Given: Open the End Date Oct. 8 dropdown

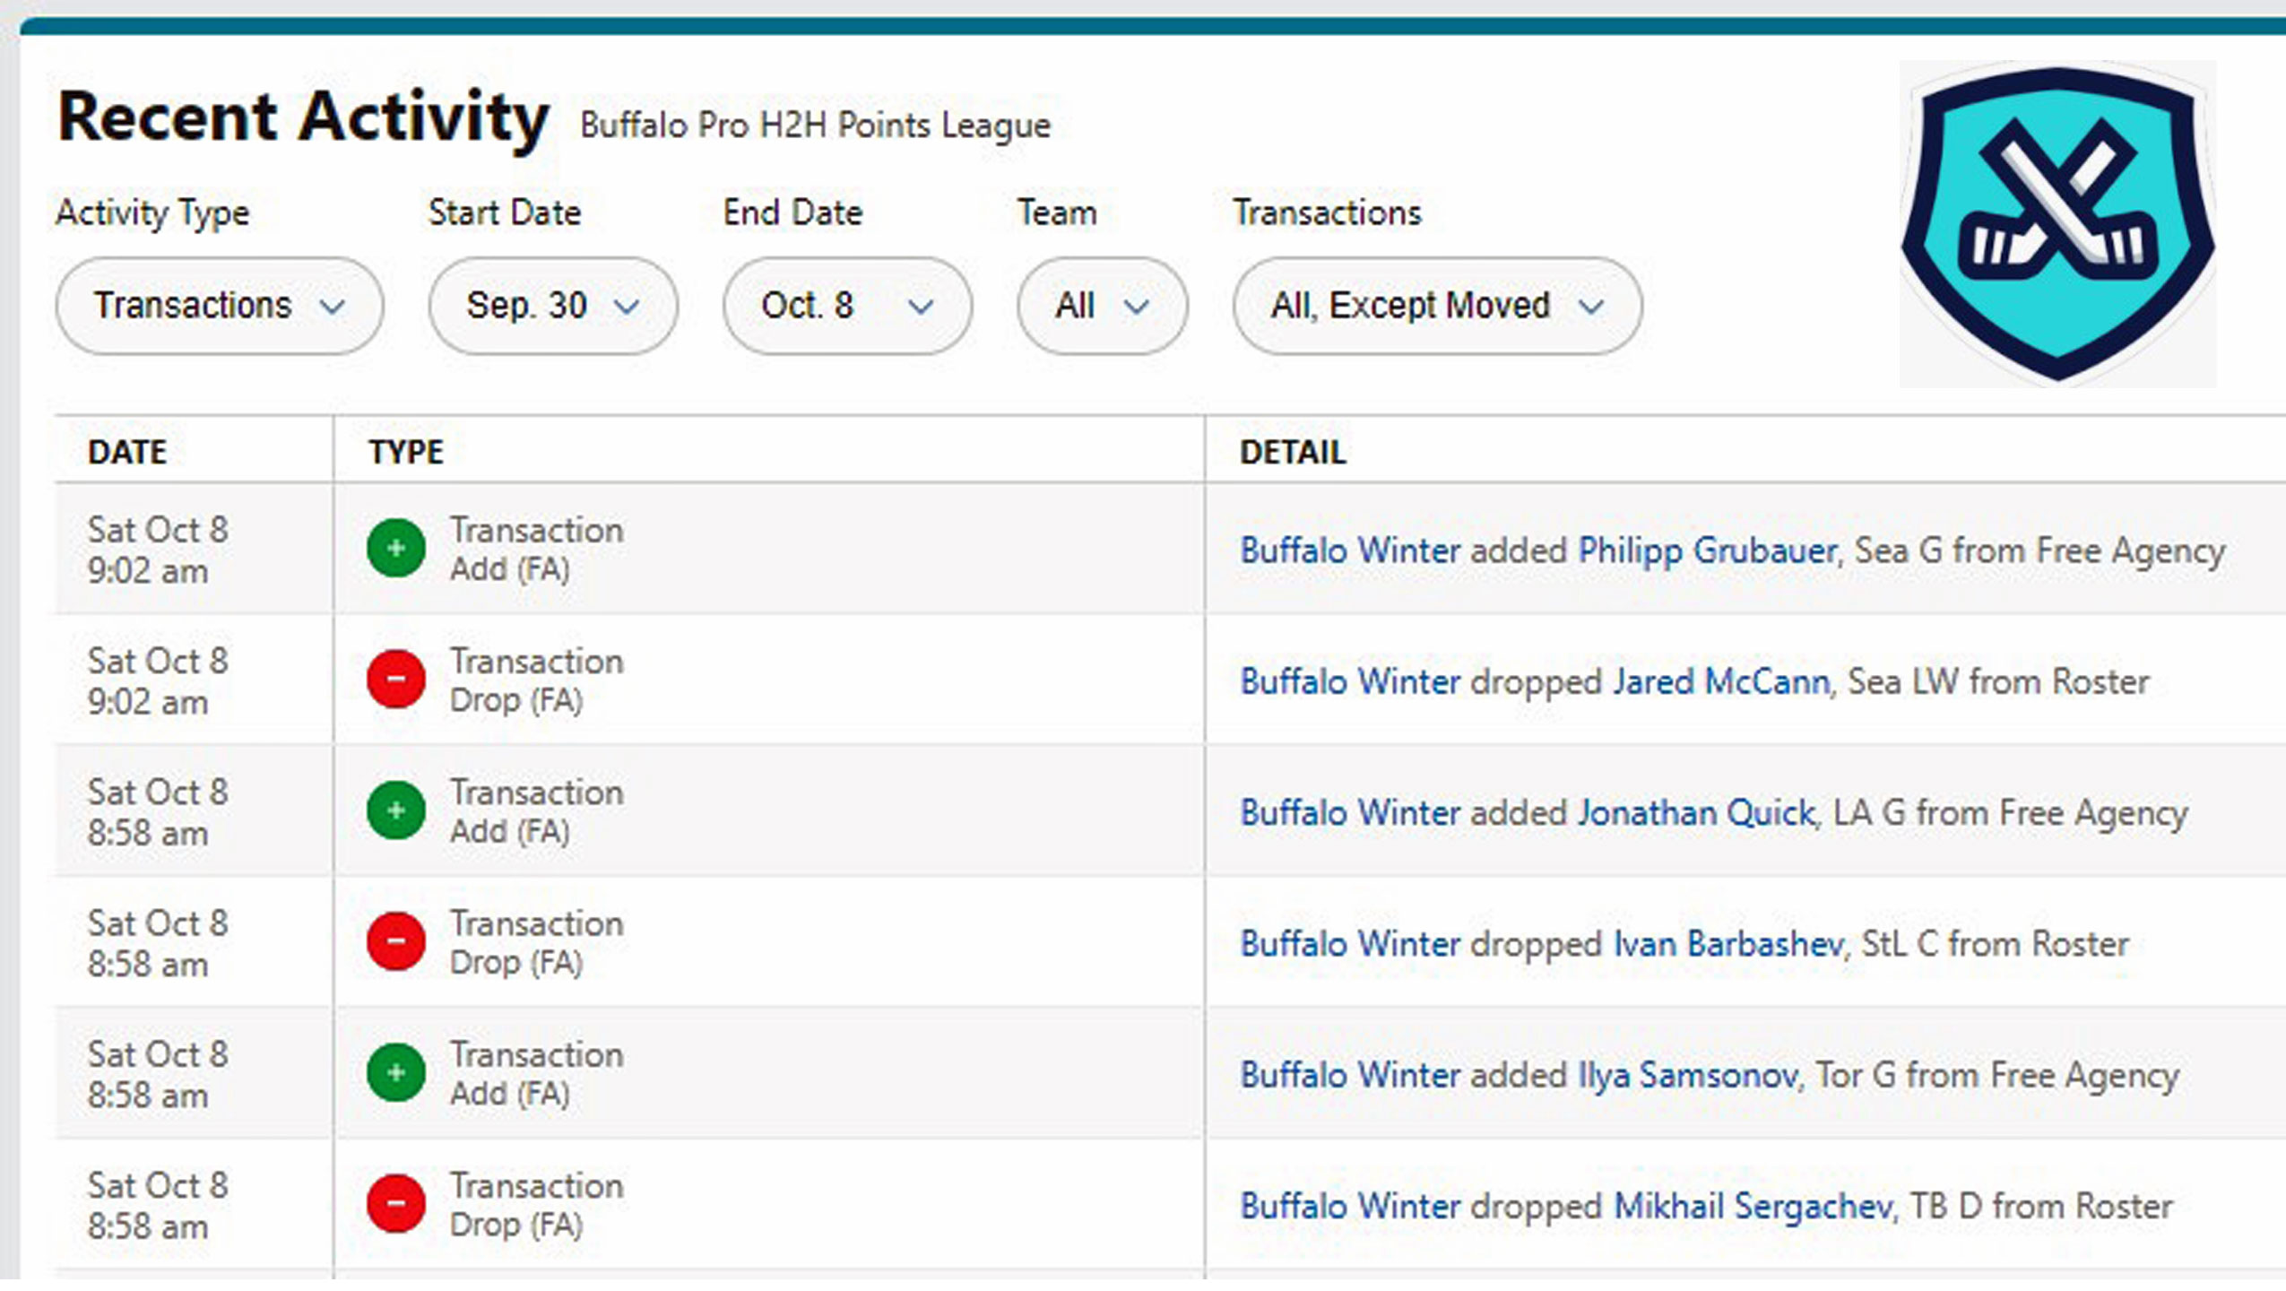Looking at the screenshot, I should [x=846, y=306].
